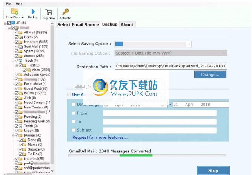Select the Trash (4) bin icon
This screenshot has width=252, height=175.
click(20, 61)
